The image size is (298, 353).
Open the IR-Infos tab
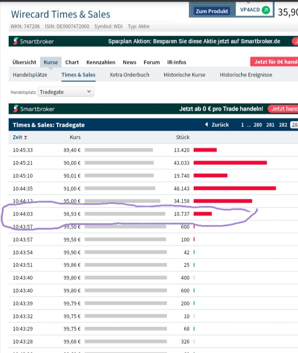pos(177,62)
